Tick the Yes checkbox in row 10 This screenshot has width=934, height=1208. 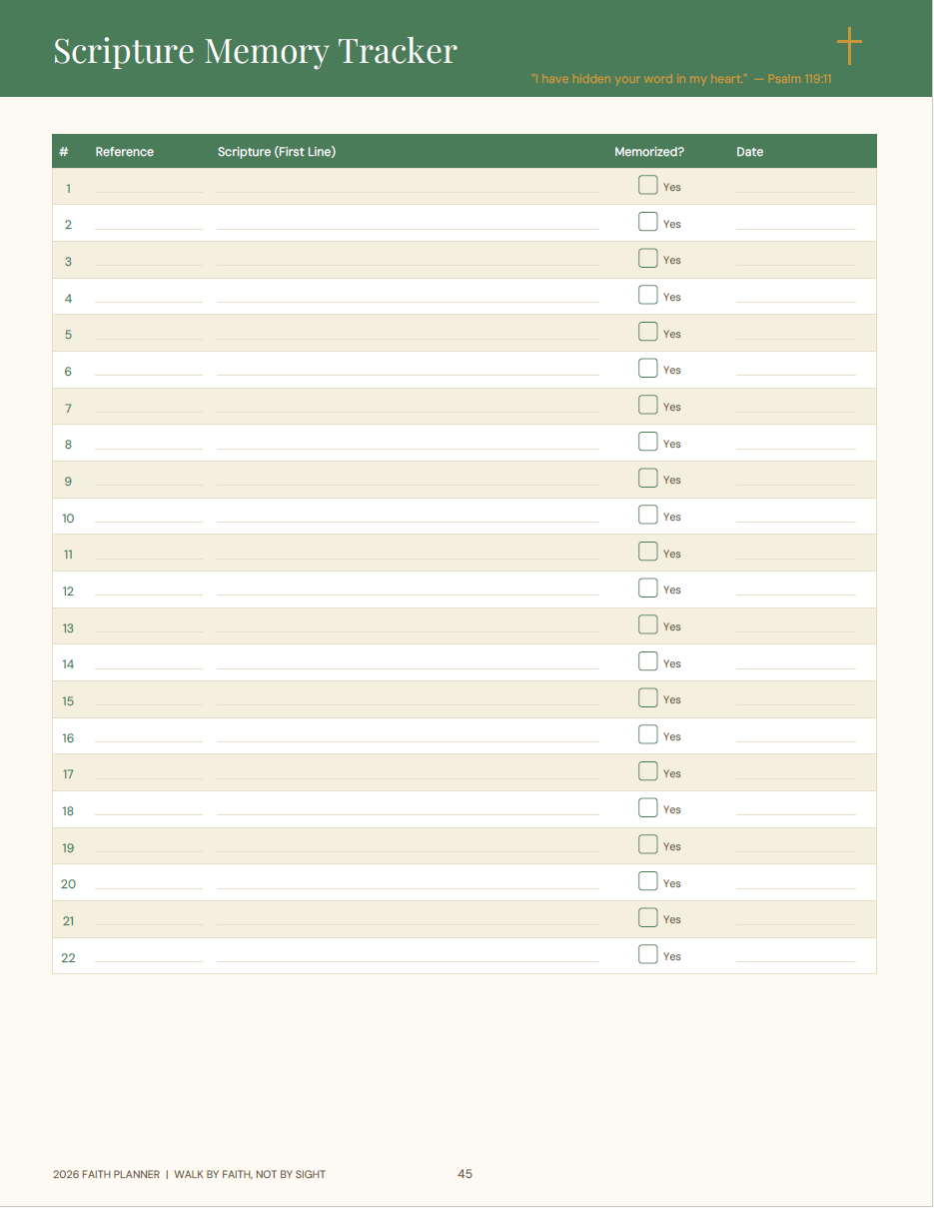coord(648,515)
